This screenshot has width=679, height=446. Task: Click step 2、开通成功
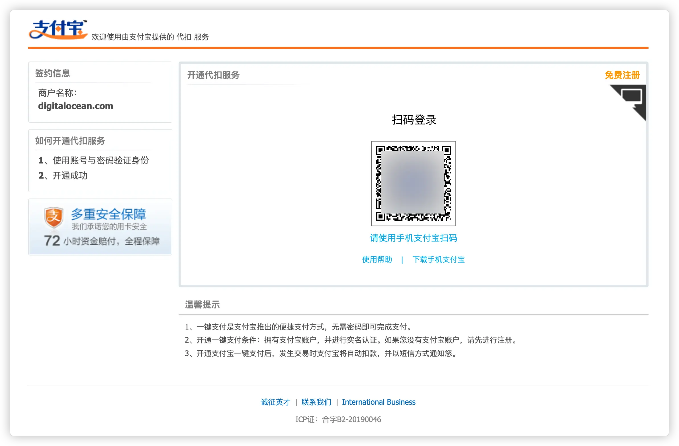(63, 175)
